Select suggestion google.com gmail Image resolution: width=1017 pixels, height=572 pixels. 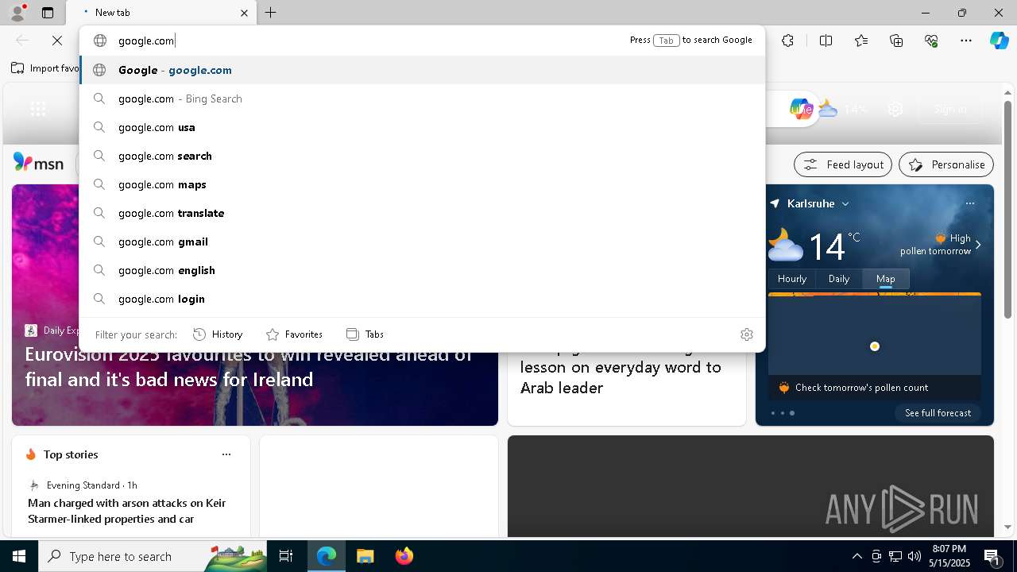422,242
